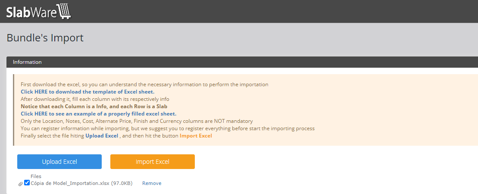
Task: Click the orange Import Excel text in instructions
Action: tap(196, 136)
